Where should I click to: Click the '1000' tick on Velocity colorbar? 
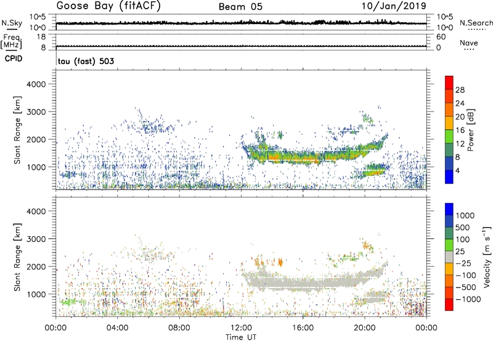click(x=465, y=215)
